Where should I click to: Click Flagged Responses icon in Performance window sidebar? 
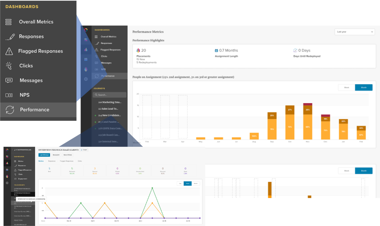(x=96, y=50)
